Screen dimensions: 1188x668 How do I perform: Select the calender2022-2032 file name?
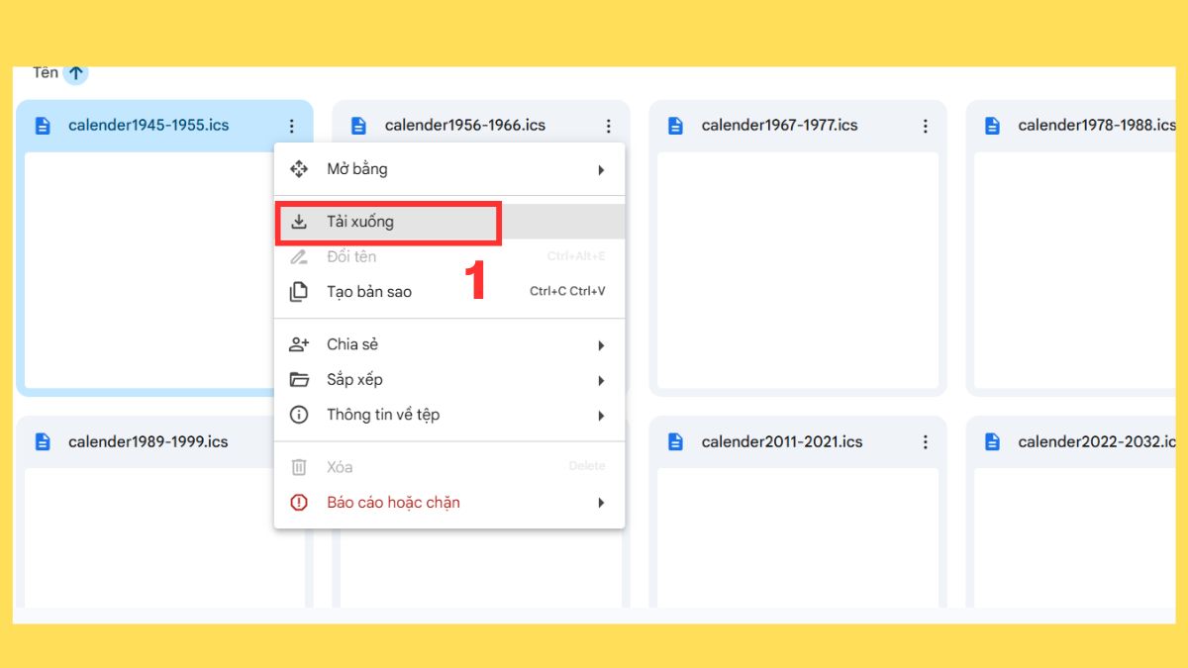point(1097,442)
